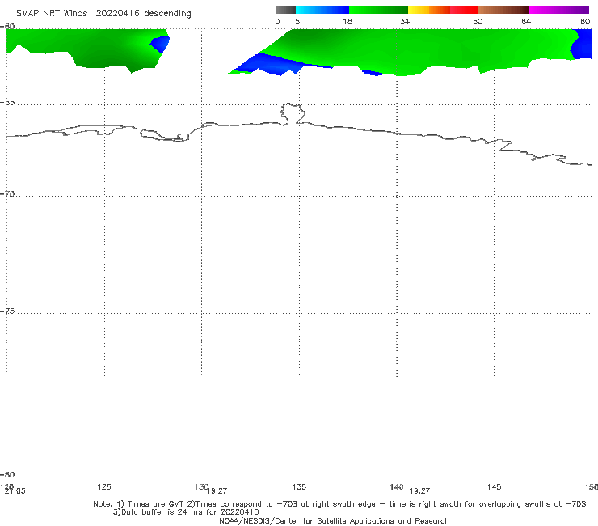Viewport: 598px width, 526px height.
Task: Click the gray segment of the color bar
Action: pos(286,10)
